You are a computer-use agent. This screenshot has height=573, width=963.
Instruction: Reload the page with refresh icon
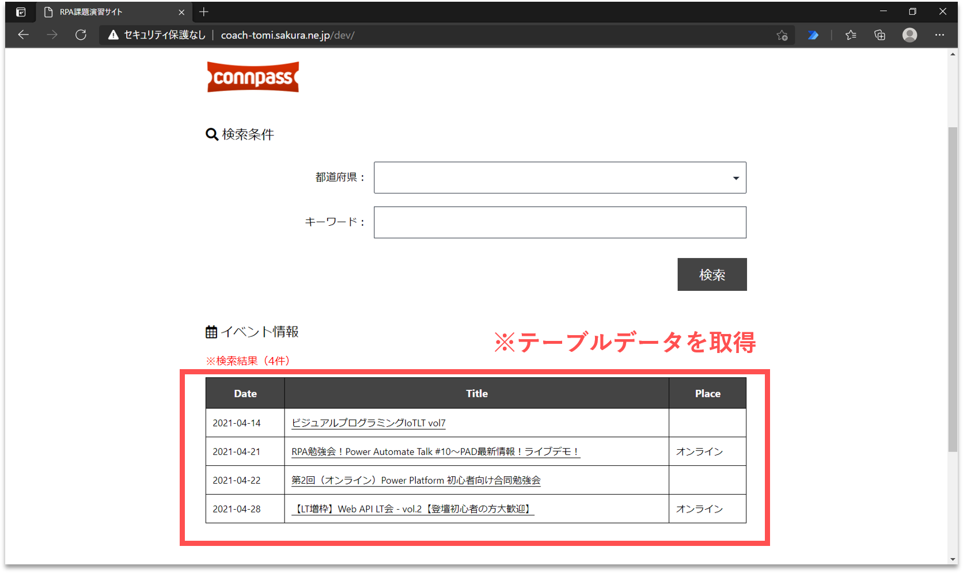(81, 35)
